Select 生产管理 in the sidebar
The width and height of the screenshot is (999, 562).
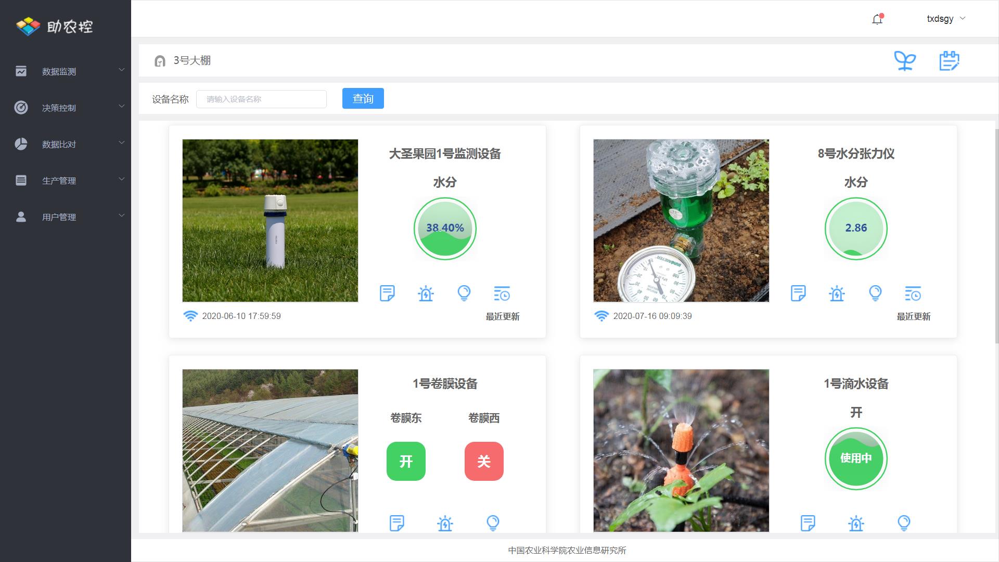tap(59, 181)
